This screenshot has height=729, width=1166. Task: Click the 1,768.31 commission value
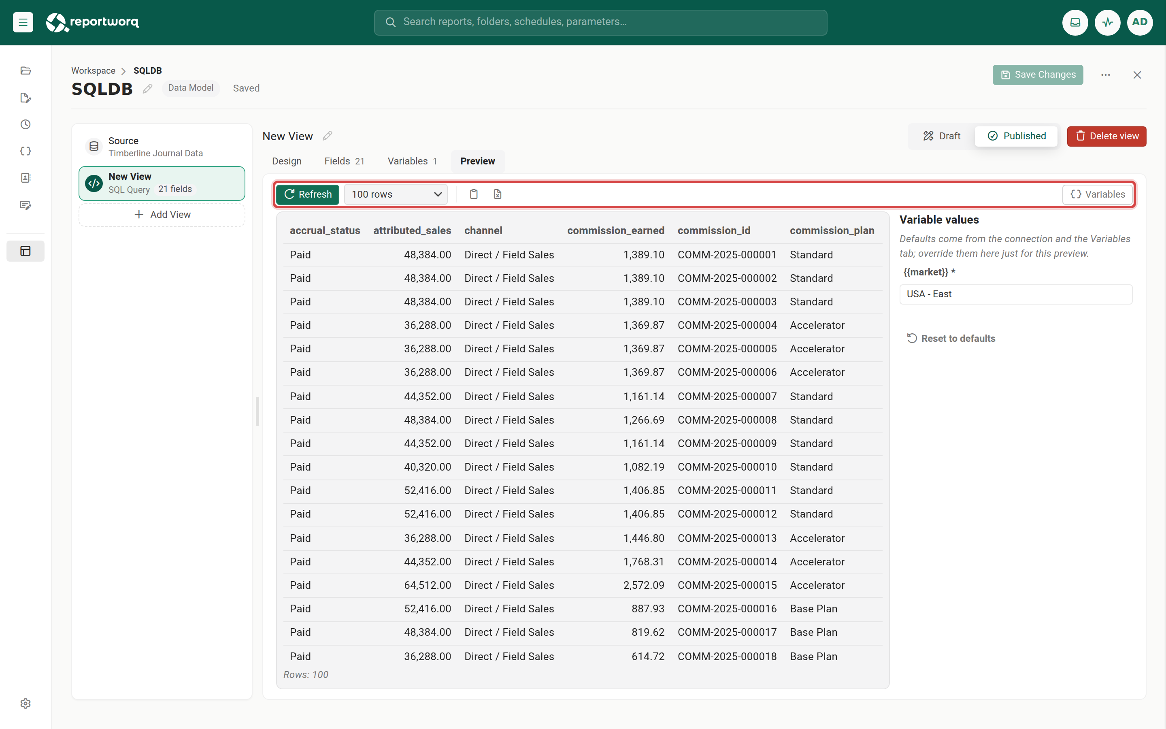pyautogui.click(x=644, y=562)
